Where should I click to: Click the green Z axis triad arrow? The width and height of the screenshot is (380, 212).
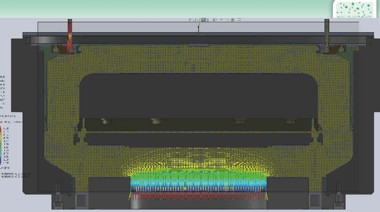[x=199, y=29]
